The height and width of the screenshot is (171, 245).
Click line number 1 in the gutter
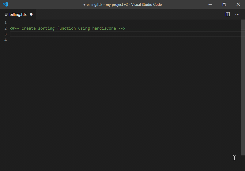(6, 23)
